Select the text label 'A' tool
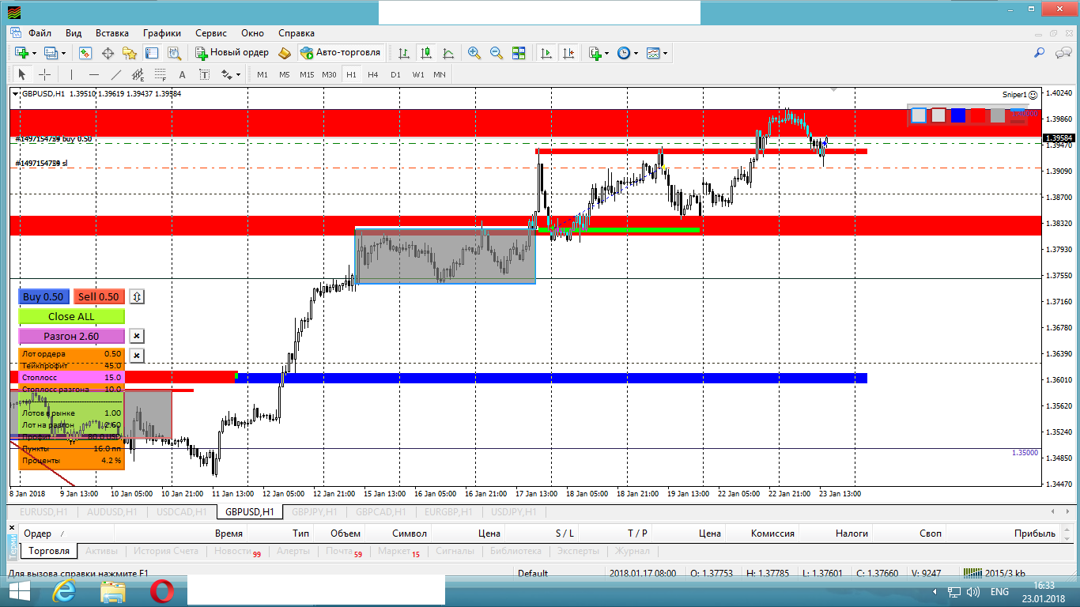The image size is (1080, 607). click(x=182, y=74)
